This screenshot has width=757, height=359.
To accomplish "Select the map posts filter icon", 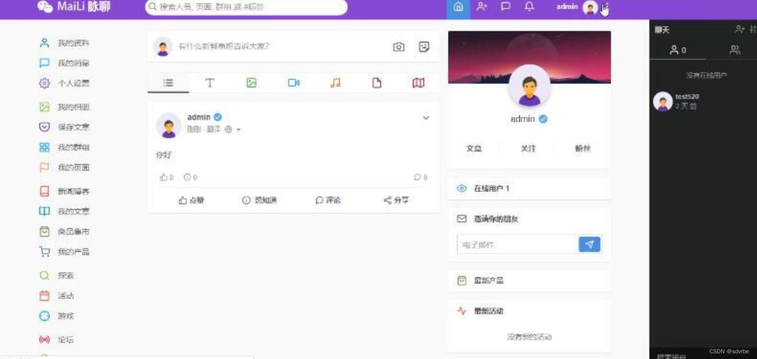I will click(x=418, y=82).
